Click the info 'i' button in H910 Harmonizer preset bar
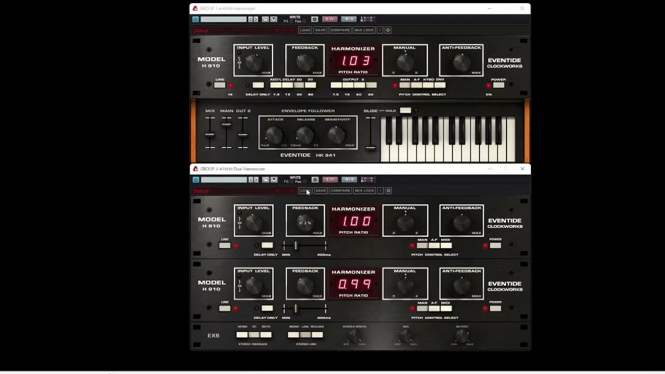This screenshot has width=665, height=374. click(x=380, y=30)
